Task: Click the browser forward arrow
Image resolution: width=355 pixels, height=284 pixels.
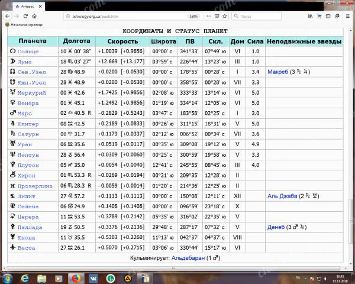Action: pyautogui.click(x=17, y=17)
